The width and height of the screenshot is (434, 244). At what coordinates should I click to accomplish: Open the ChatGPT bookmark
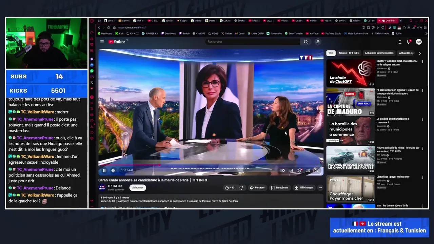coord(199,34)
